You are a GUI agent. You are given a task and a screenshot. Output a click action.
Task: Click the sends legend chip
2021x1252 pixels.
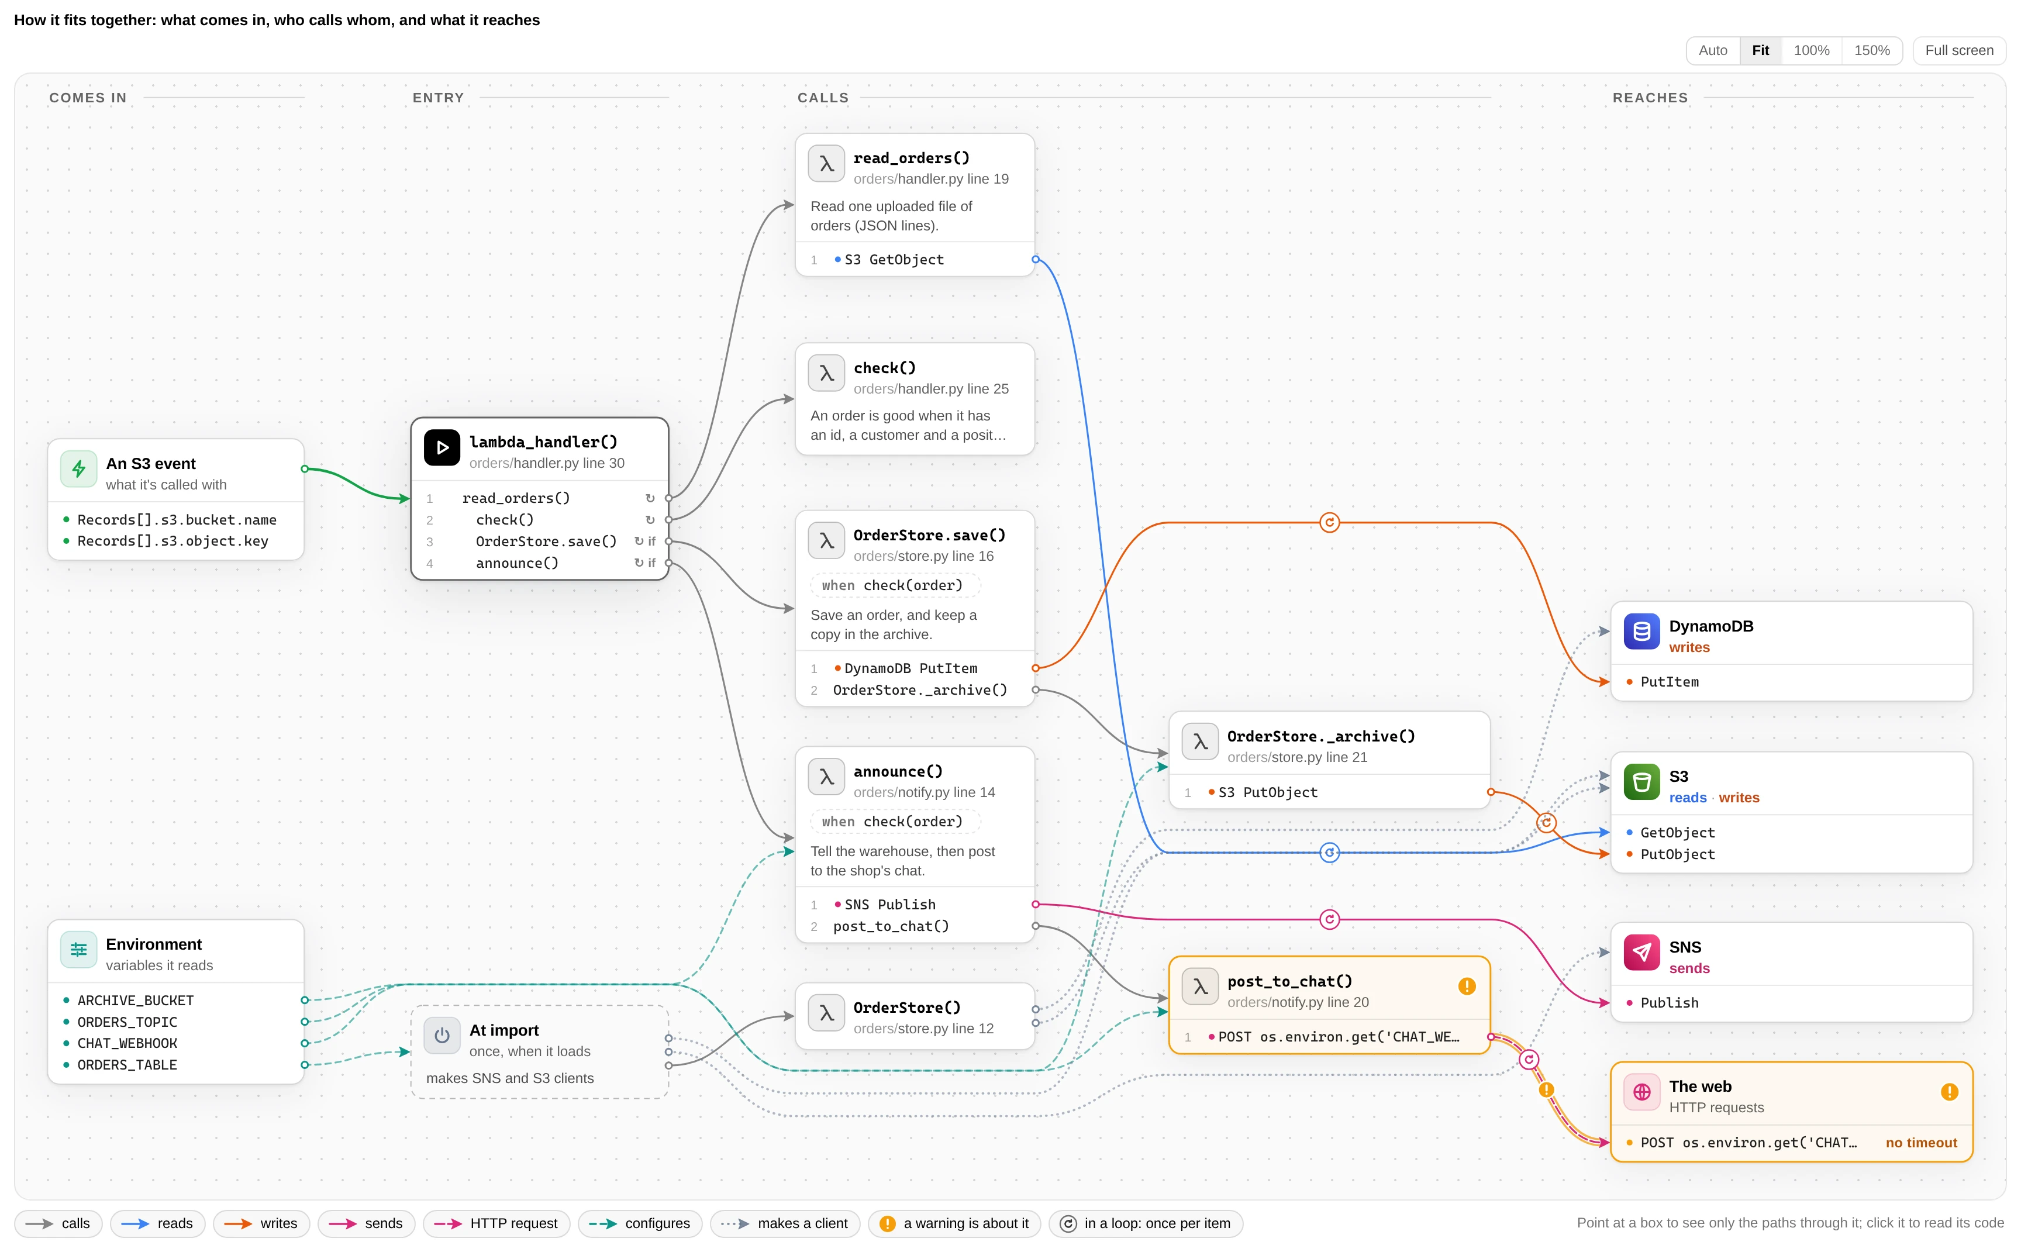(366, 1223)
